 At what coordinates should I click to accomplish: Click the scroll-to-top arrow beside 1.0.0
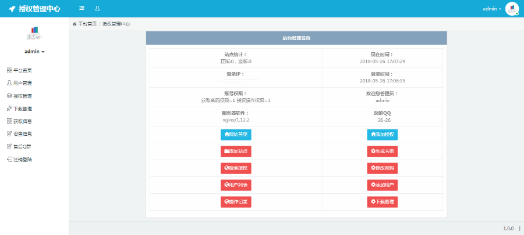tap(519, 229)
